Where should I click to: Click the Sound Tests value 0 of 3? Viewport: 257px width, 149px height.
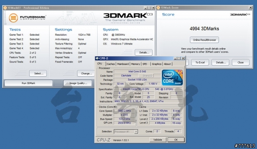pyautogui.click(x=33, y=62)
